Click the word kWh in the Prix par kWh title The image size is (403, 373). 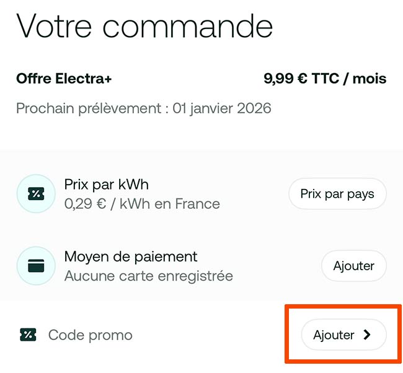point(133,185)
